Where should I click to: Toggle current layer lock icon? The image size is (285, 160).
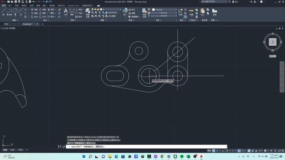click(98, 9)
